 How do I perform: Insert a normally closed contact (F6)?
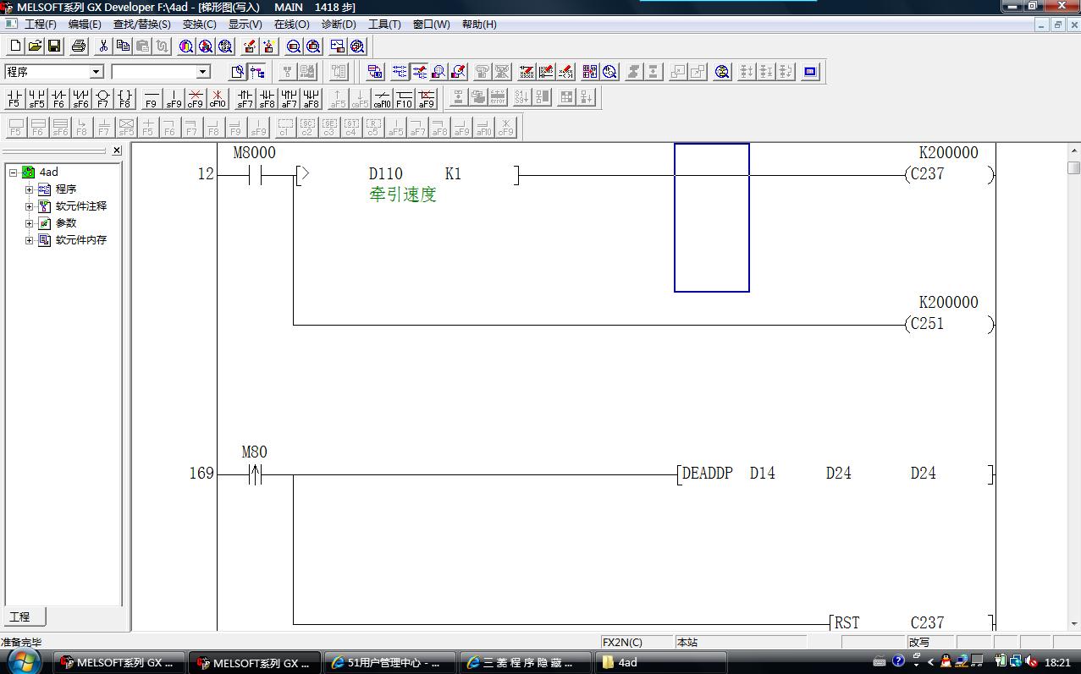click(58, 98)
